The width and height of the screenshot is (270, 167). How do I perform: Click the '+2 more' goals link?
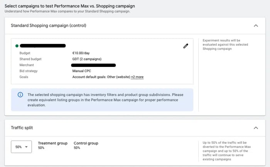[x=137, y=77]
